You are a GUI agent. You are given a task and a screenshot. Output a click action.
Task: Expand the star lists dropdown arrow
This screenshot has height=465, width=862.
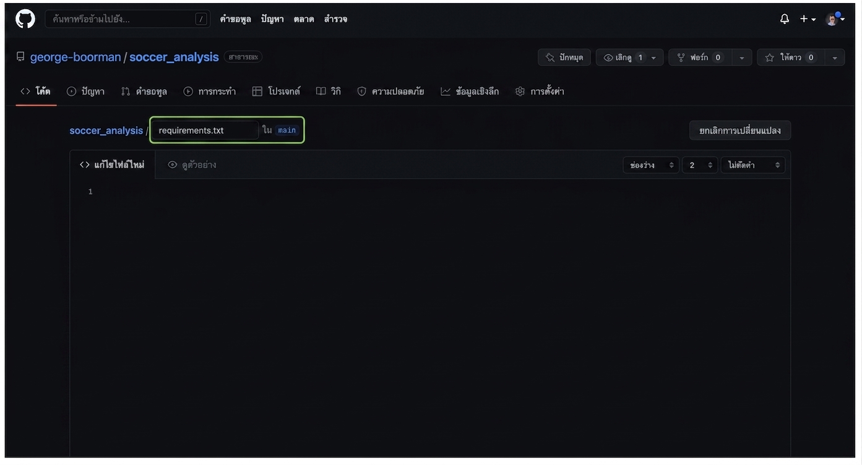[x=835, y=58]
